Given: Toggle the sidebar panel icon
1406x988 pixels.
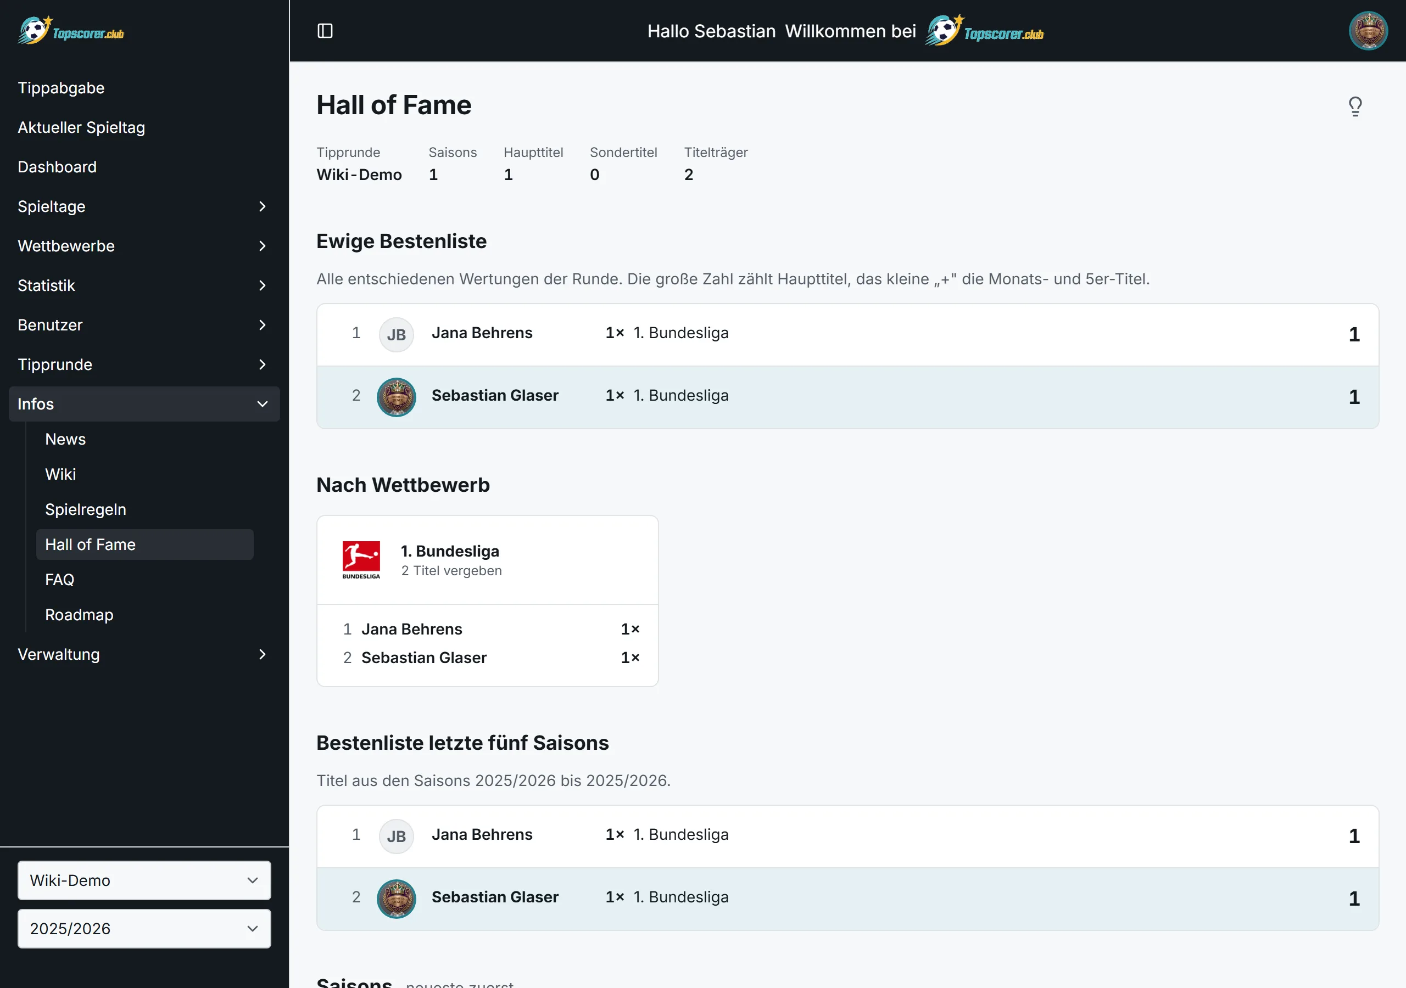Looking at the screenshot, I should coord(325,31).
